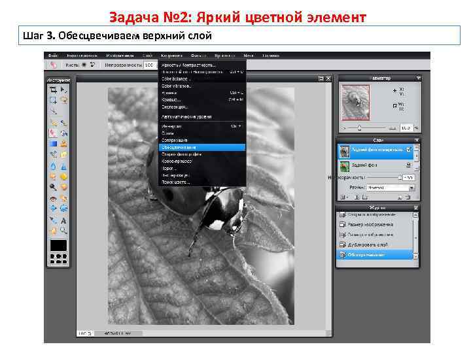The image size is (471, 353).
Task: Select the Blur tool
Action: [x=53, y=166]
